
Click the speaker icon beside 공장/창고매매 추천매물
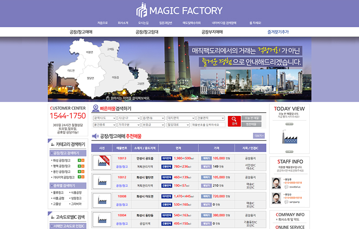tap(95, 136)
